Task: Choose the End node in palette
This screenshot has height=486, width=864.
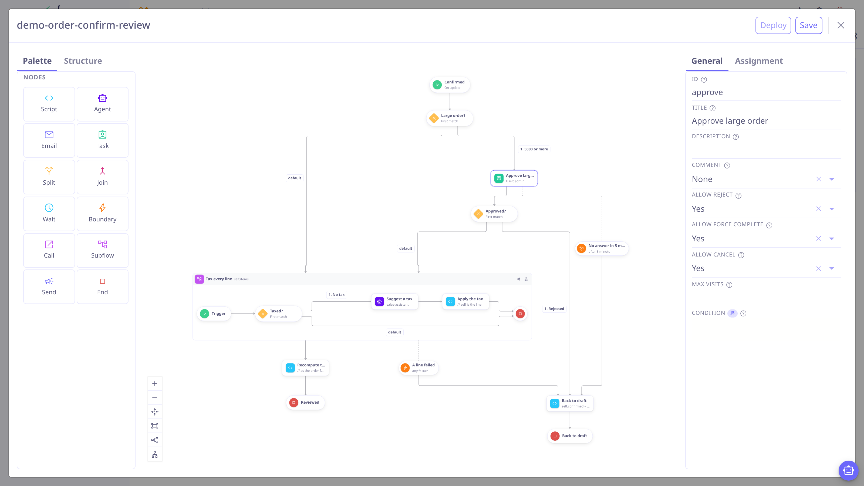Action: [x=102, y=286]
